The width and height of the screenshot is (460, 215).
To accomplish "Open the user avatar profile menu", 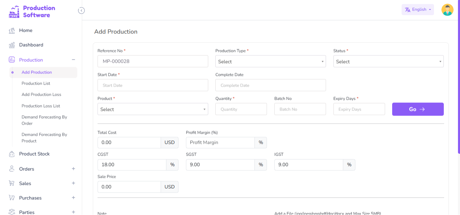I will tap(447, 10).
